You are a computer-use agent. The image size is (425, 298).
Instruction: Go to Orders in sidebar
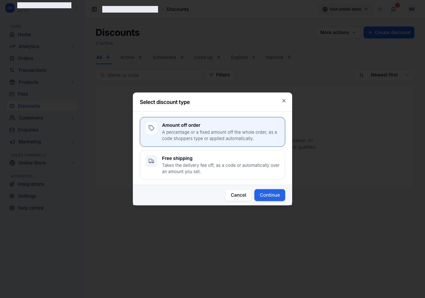[x=42, y=58]
